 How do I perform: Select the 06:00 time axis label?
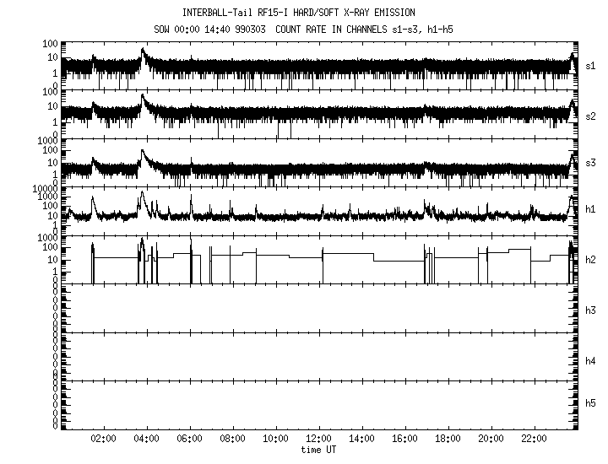point(190,440)
